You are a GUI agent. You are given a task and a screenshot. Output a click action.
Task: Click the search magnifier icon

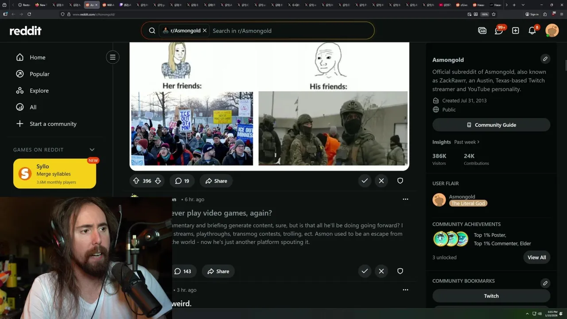point(152,31)
